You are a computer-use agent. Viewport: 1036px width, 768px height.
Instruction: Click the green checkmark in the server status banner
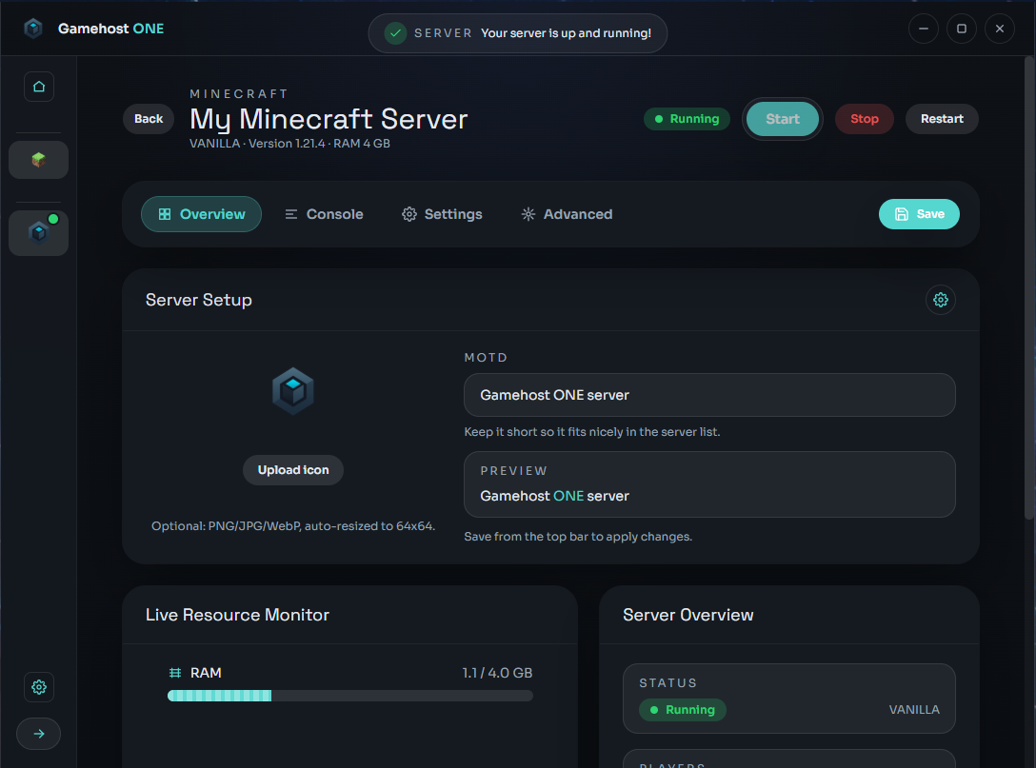[x=395, y=32]
